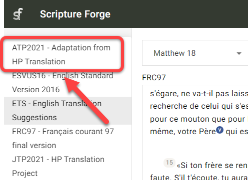Click the FRC97 source text label
This screenshot has height=180, width=248.
coord(154,78)
